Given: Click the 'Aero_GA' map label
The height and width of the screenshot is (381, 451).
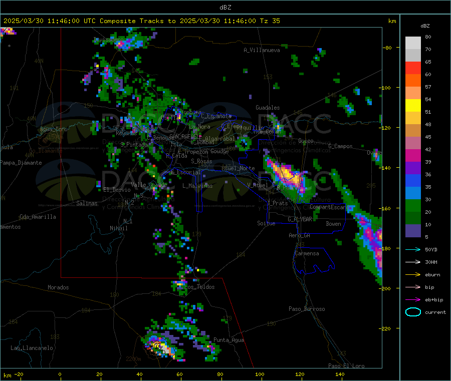Looking at the screenshot, I should pos(300,235).
